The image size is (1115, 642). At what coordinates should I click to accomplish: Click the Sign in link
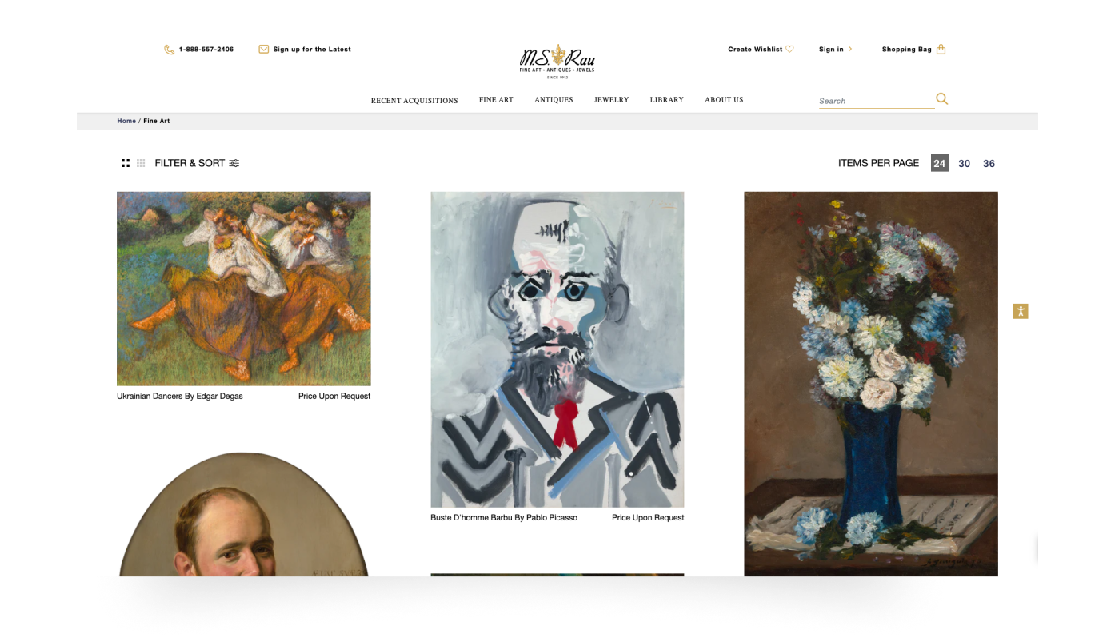point(831,50)
